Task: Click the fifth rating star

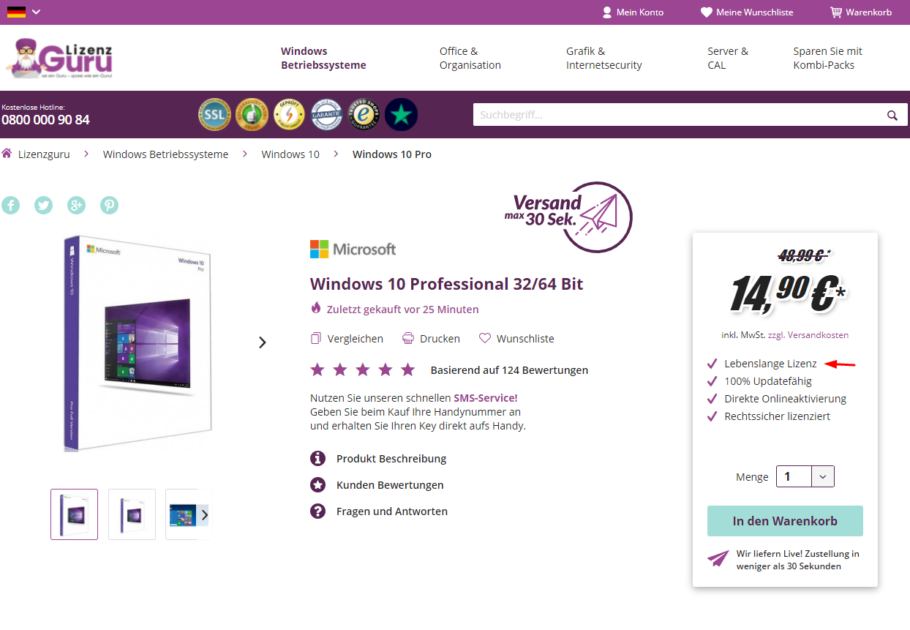Action: tap(408, 370)
